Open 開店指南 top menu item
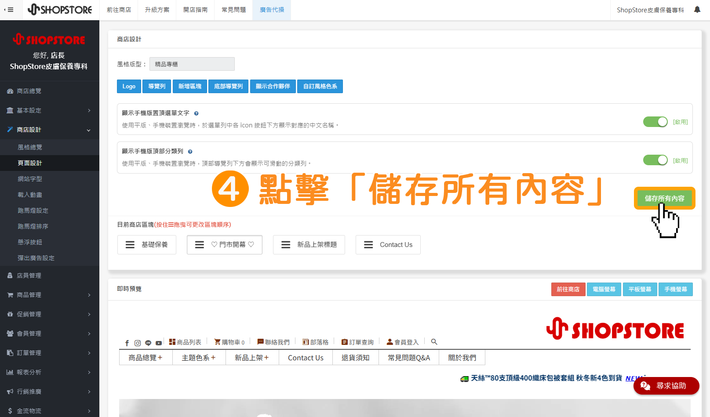This screenshot has width=710, height=417. 195,10
